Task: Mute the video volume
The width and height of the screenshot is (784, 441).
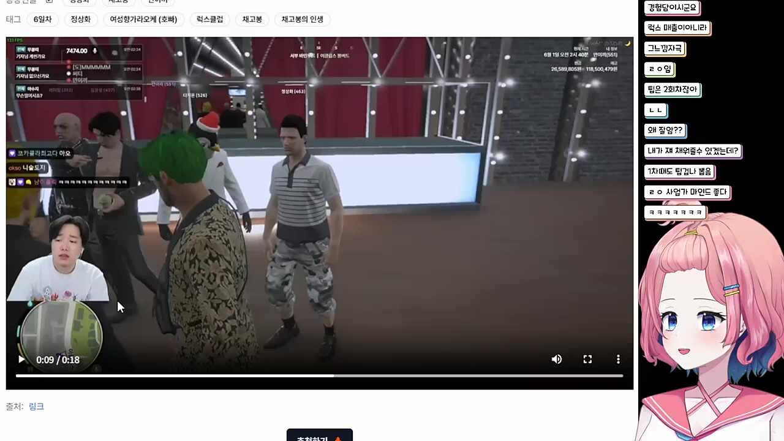Action: [557, 360]
